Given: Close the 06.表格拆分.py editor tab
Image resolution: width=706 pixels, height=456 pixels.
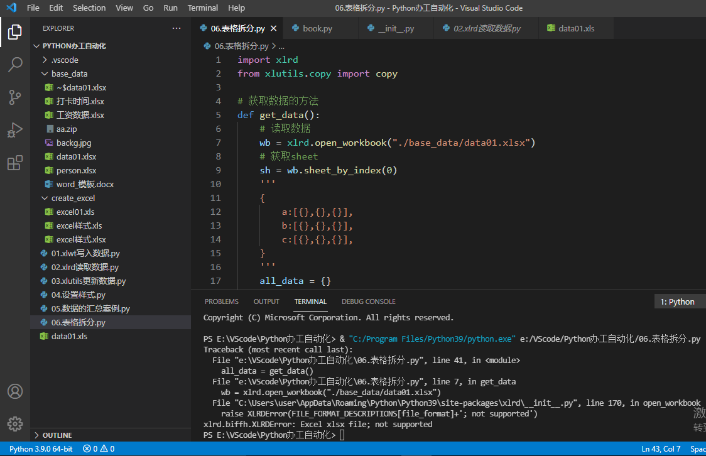Looking at the screenshot, I should point(273,28).
